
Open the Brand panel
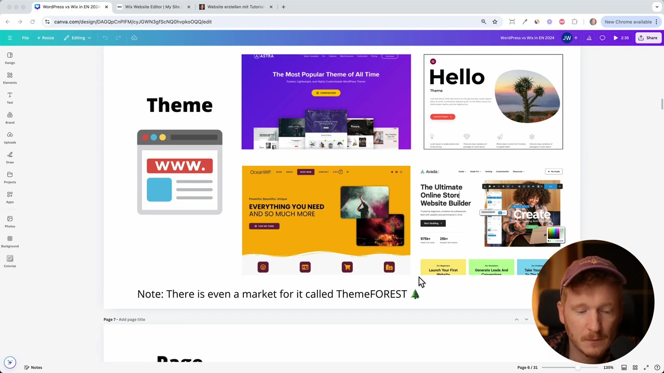[x=10, y=118]
